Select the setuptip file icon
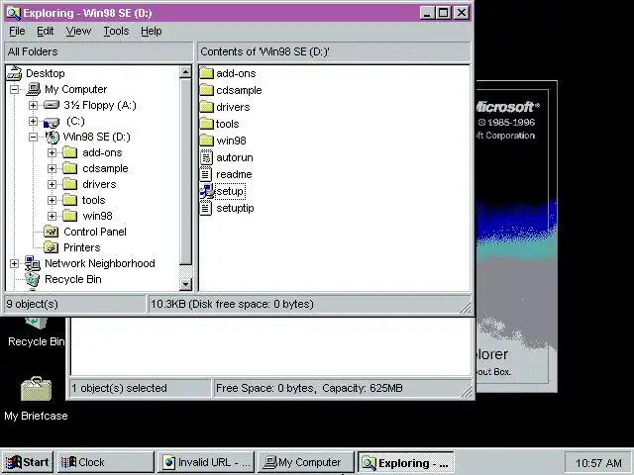This screenshot has height=475, width=634. [206, 208]
